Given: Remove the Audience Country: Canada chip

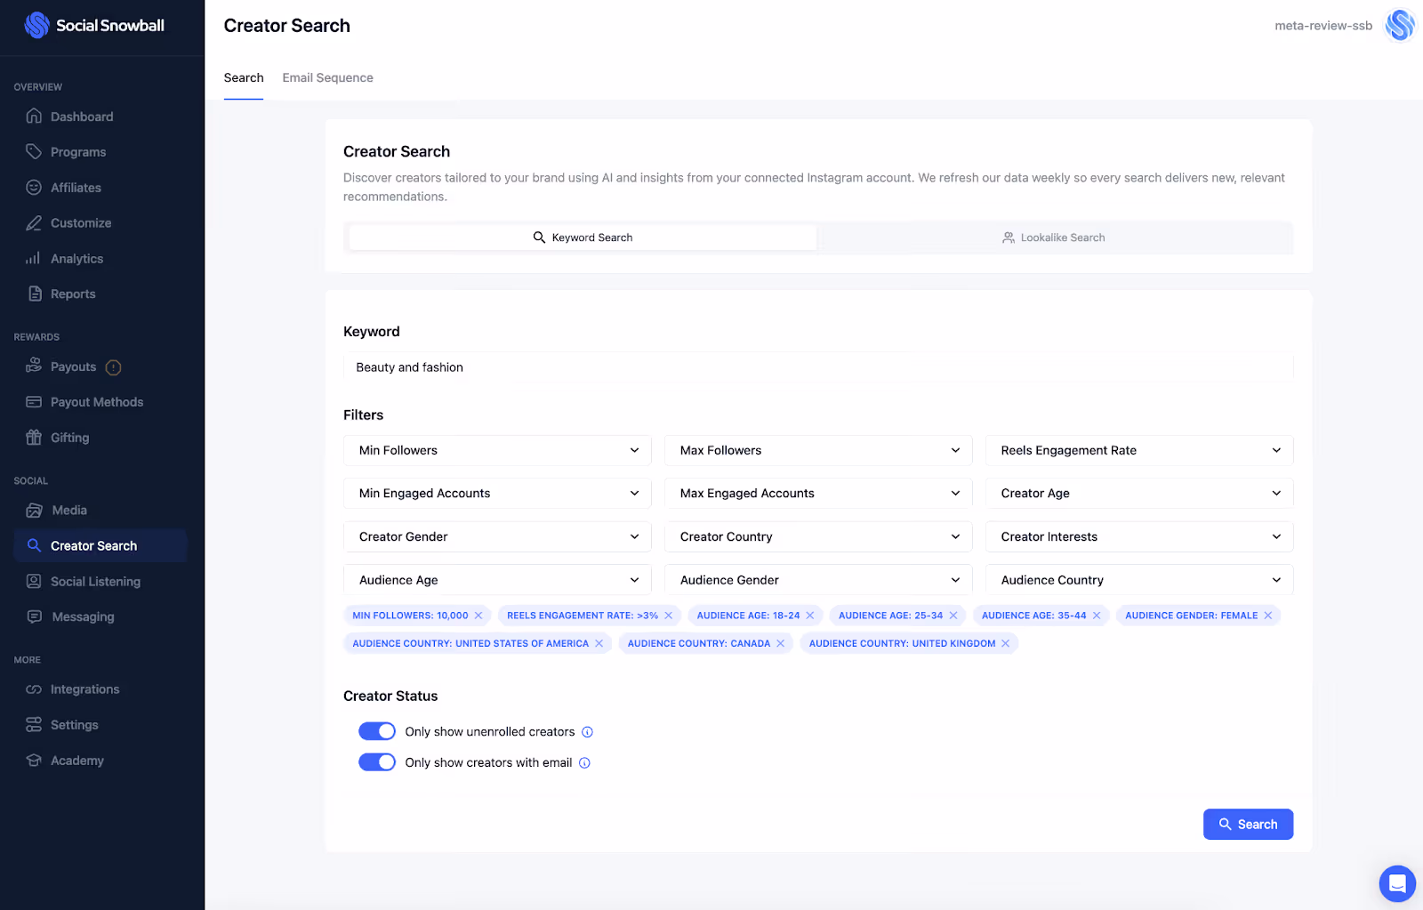Looking at the screenshot, I should pos(781,644).
